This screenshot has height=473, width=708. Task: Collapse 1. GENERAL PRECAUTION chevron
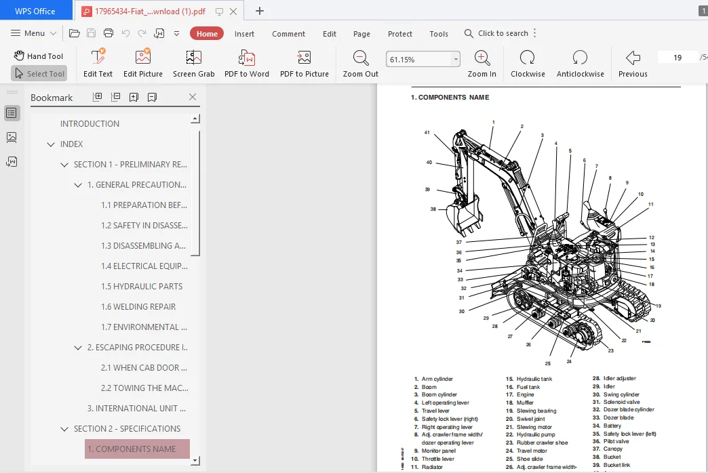coord(78,185)
